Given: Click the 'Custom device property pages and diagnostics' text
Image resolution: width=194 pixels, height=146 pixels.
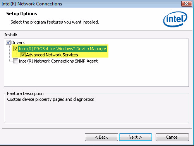Looking at the screenshot, I should 50,99.
